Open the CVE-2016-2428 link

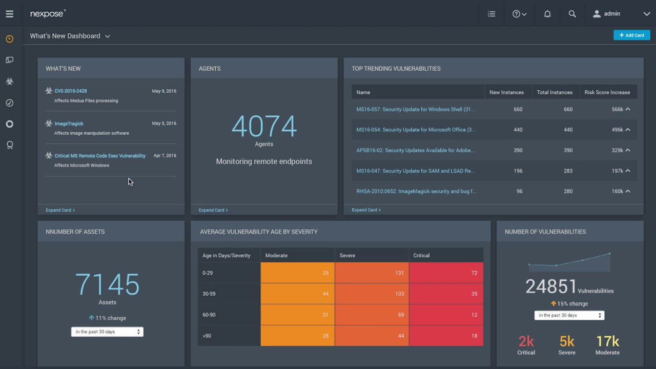pyautogui.click(x=71, y=91)
